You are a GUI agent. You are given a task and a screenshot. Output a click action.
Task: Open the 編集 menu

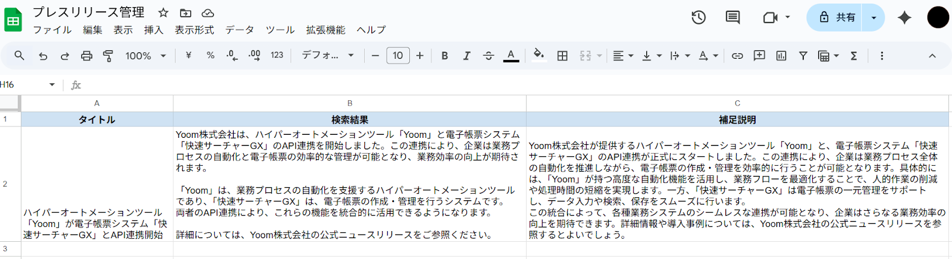pyautogui.click(x=92, y=30)
